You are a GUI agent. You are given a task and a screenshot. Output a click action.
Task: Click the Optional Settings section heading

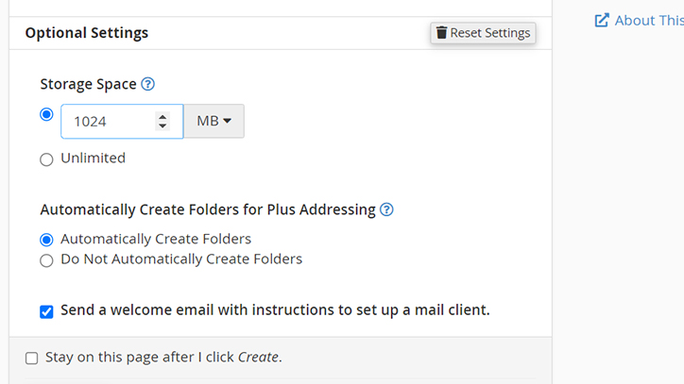point(86,33)
